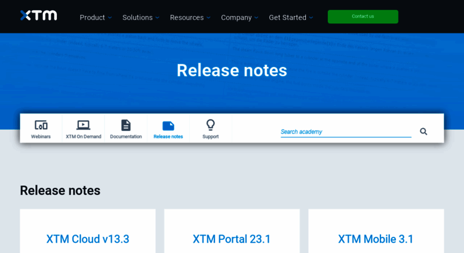Screen dimensions: 464x253
Task: Expand the Solutions menu chevron
Action: pos(158,18)
